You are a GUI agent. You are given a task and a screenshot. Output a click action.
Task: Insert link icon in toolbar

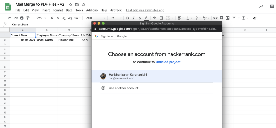(215, 18)
